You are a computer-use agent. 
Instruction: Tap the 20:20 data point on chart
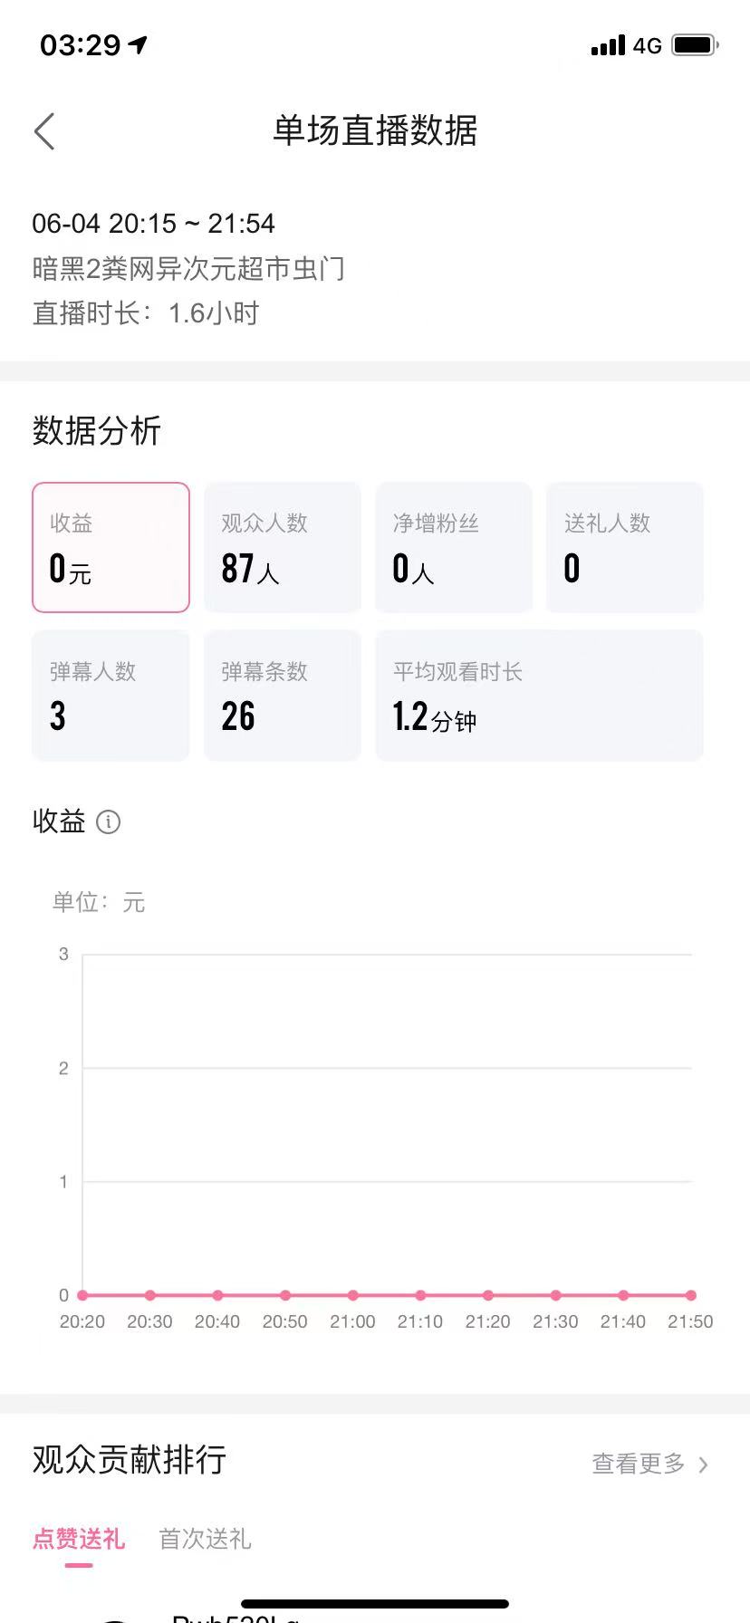[82, 1295]
